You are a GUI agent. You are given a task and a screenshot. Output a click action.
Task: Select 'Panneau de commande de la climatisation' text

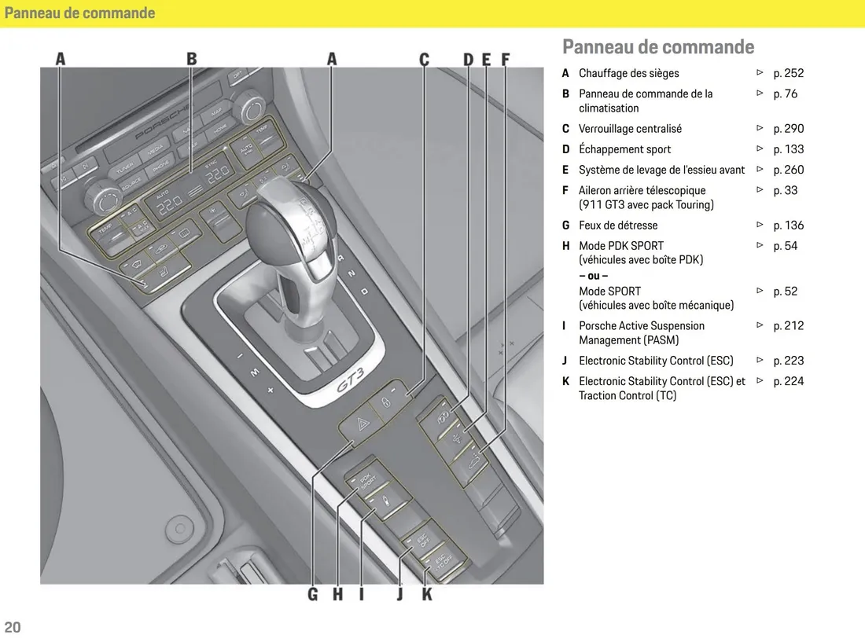(646, 101)
